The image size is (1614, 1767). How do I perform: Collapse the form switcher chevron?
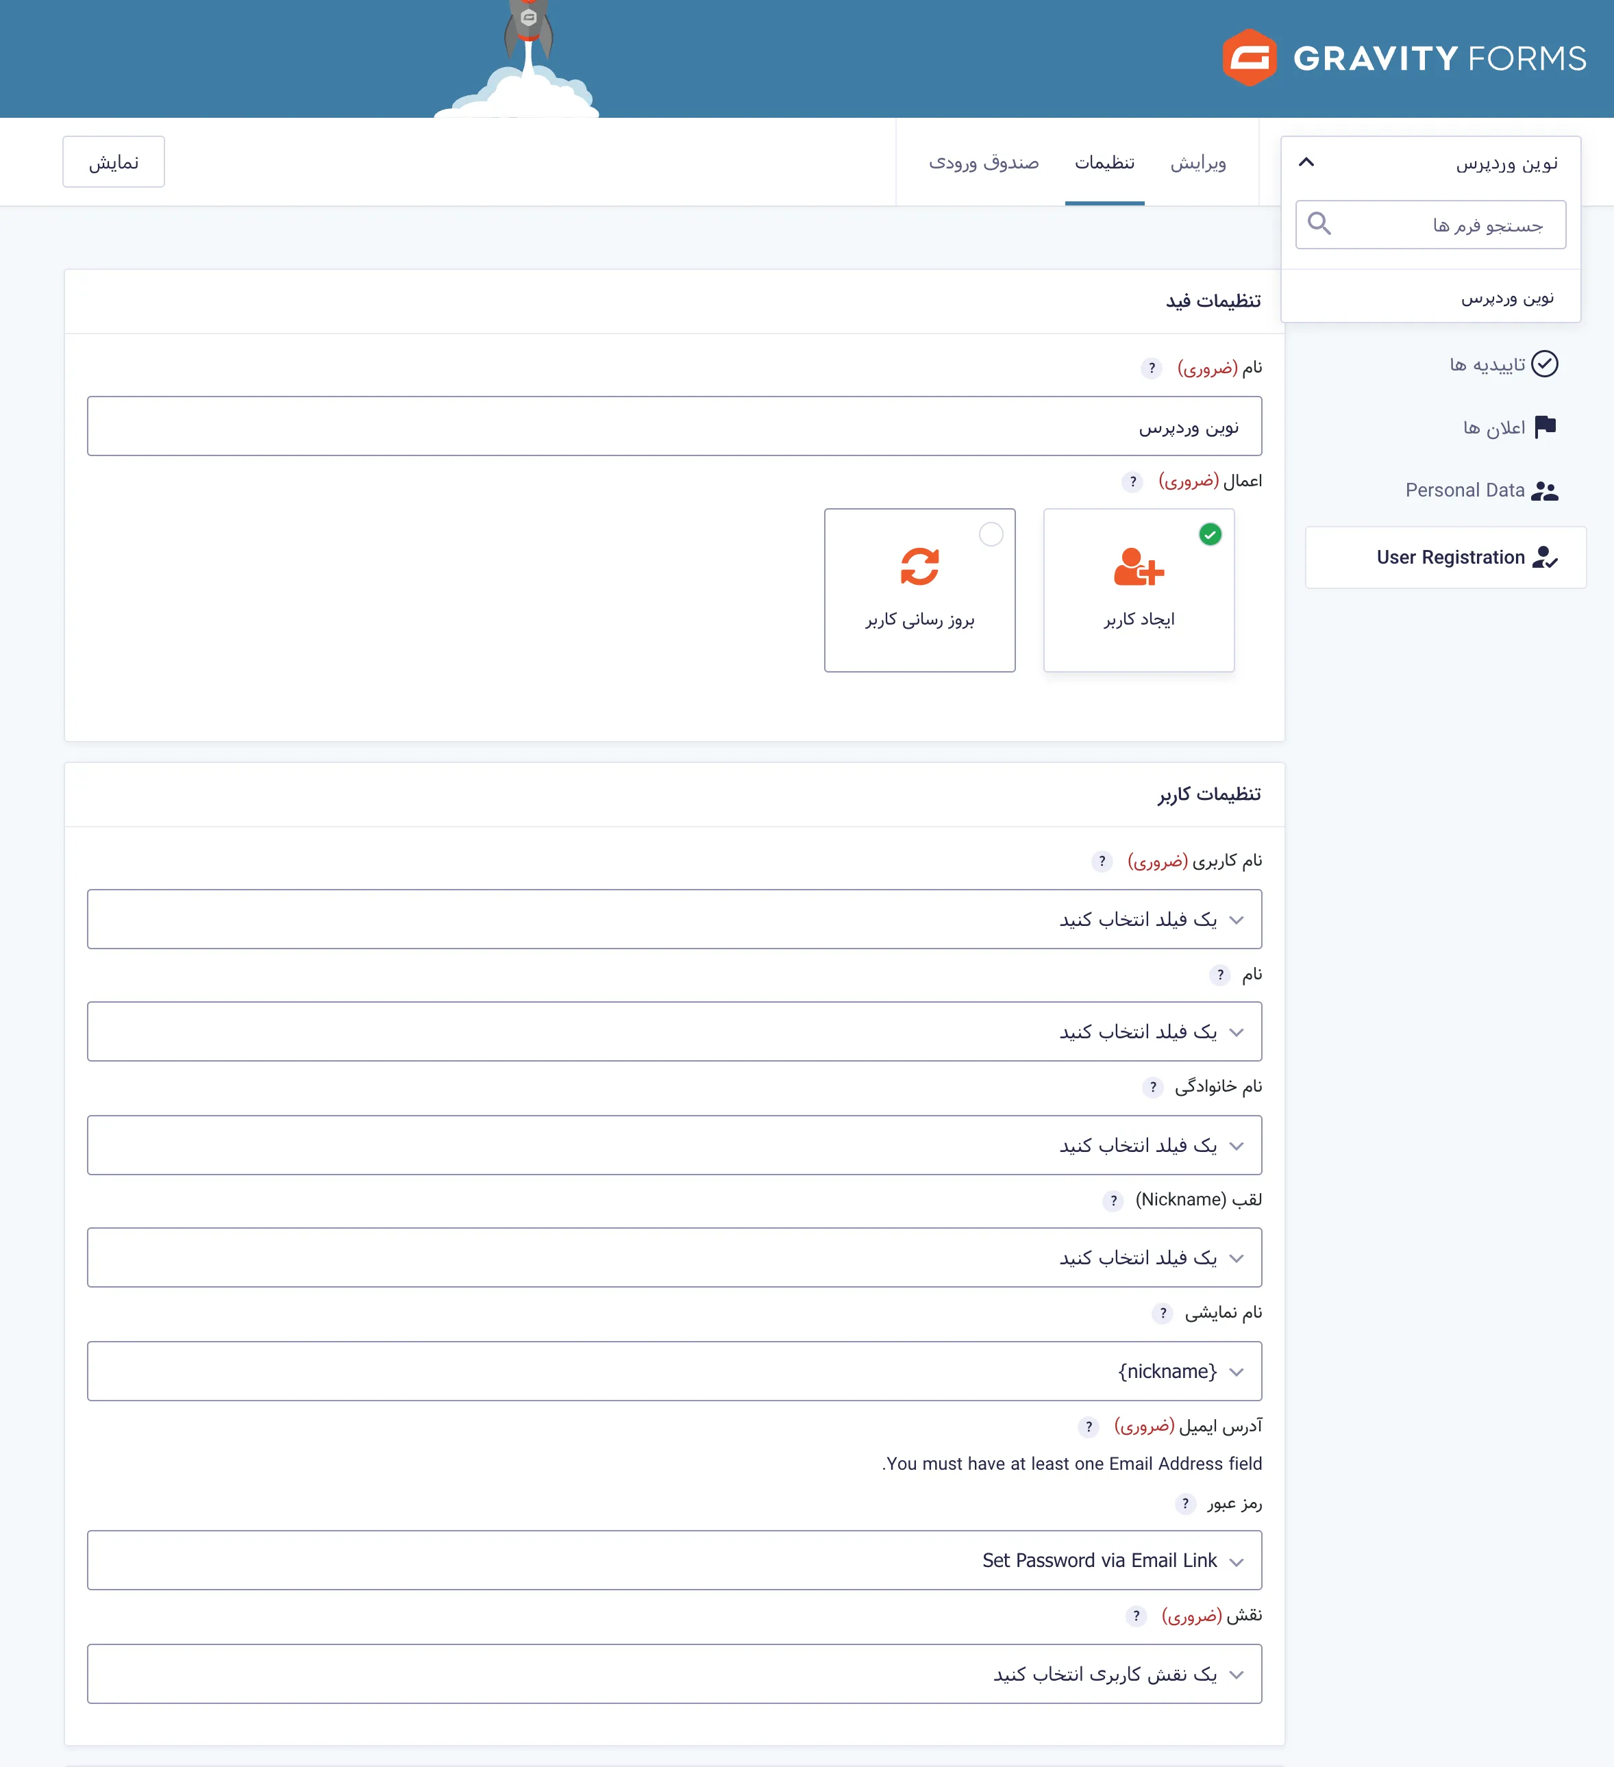pyautogui.click(x=1306, y=162)
